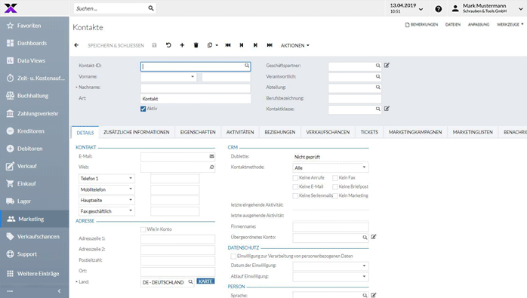Image resolution: width=527 pixels, height=298 pixels.
Task: Open the Telefon 1 type dropdown
Action: point(131,178)
